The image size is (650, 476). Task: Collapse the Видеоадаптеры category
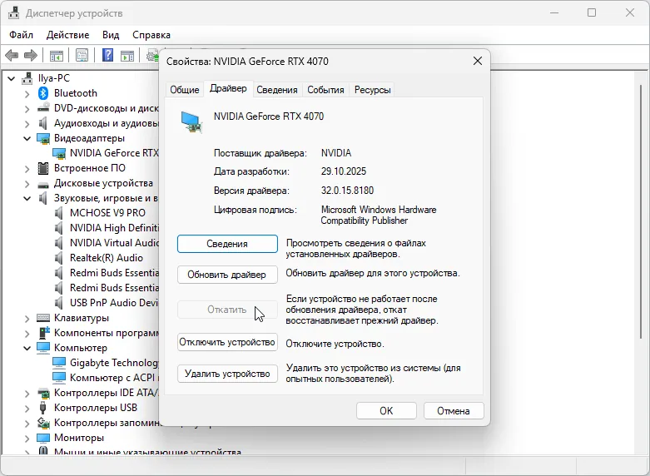(27, 138)
